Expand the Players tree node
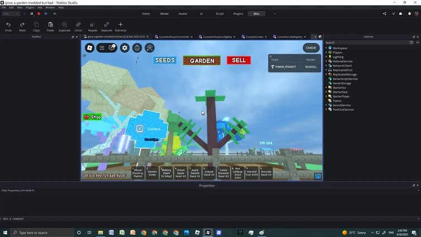The image size is (421, 237). [326, 52]
